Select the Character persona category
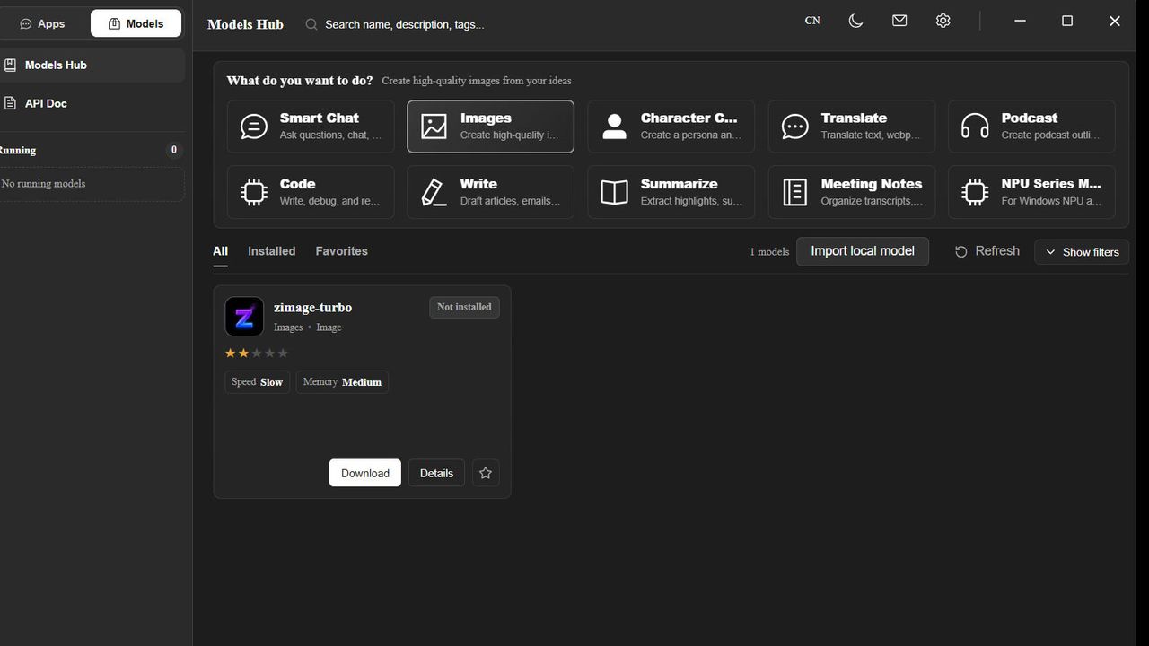 tap(671, 127)
